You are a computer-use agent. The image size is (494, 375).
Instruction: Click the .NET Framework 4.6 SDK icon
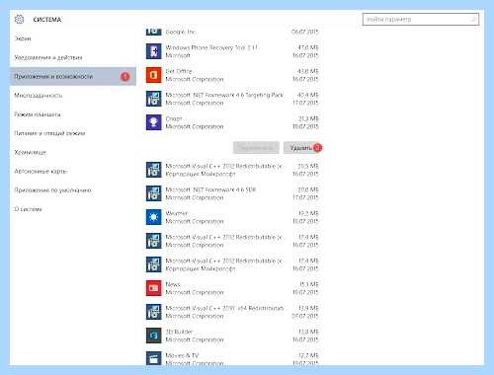click(x=154, y=193)
